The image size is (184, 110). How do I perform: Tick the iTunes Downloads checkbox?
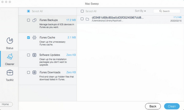(29, 72)
